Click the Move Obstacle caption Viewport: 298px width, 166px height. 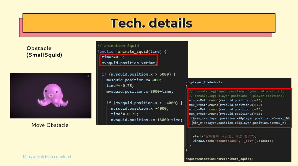[50, 125]
